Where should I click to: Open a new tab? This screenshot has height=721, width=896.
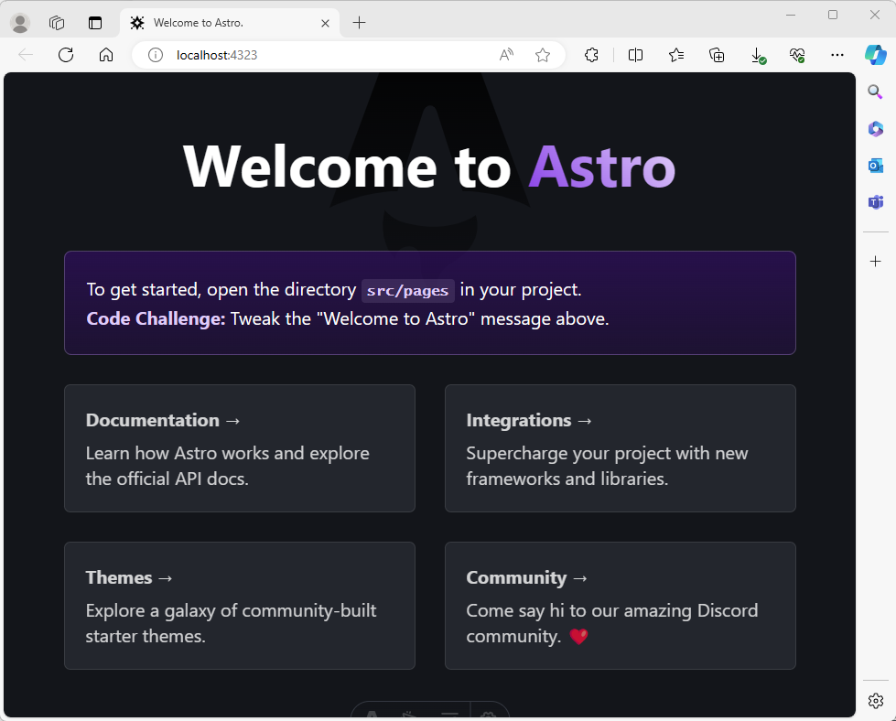pos(359,23)
